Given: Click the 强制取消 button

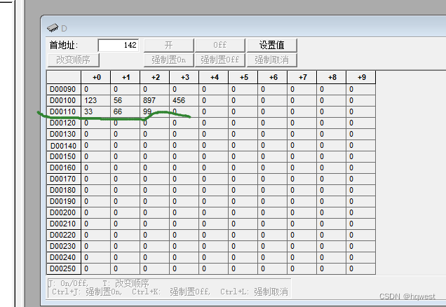Looking at the screenshot, I should pyautogui.click(x=271, y=60).
